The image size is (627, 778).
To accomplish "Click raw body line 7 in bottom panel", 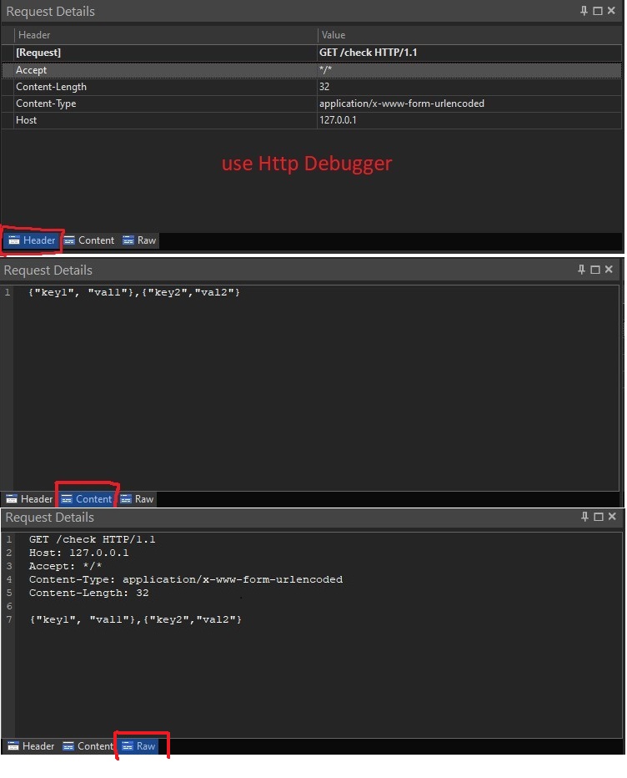I will tap(135, 619).
